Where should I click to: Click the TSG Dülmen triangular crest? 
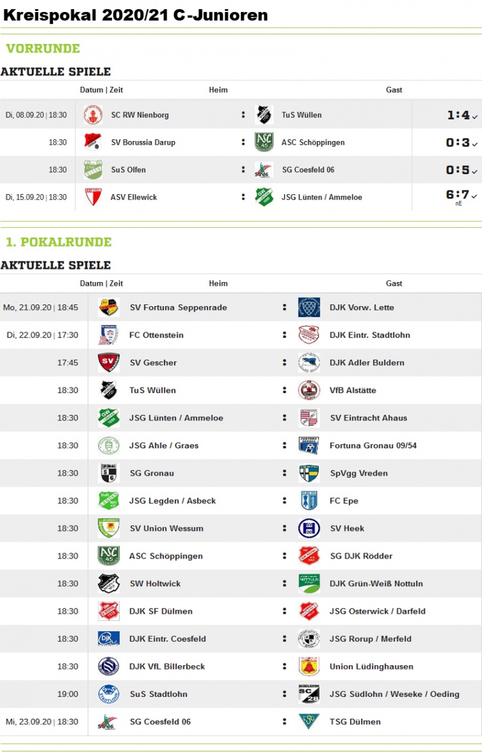point(309,722)
